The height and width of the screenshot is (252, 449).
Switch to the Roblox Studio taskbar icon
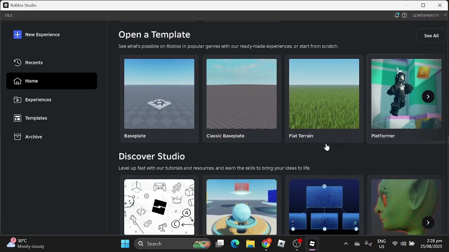click(x=312, y=244)
